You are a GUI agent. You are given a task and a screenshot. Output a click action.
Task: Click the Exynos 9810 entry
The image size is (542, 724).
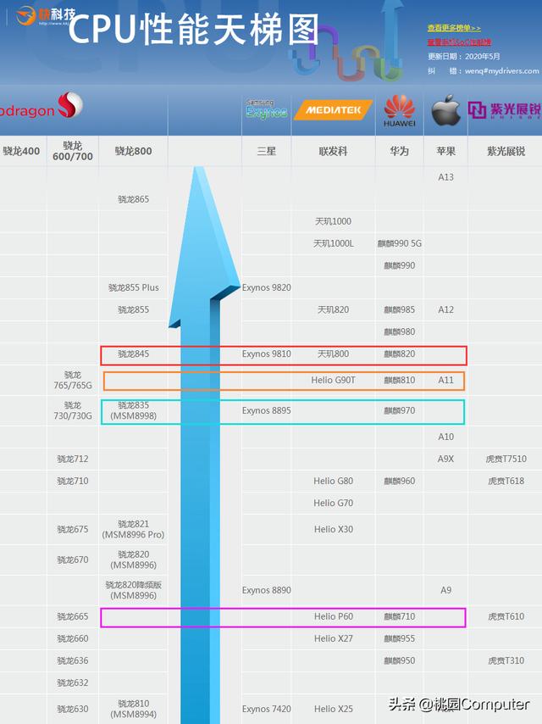click(267, 354)
